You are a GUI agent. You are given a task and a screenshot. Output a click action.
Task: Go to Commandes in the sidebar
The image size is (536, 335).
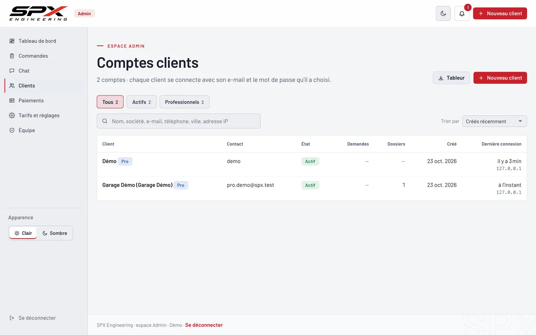click(44, 56)
